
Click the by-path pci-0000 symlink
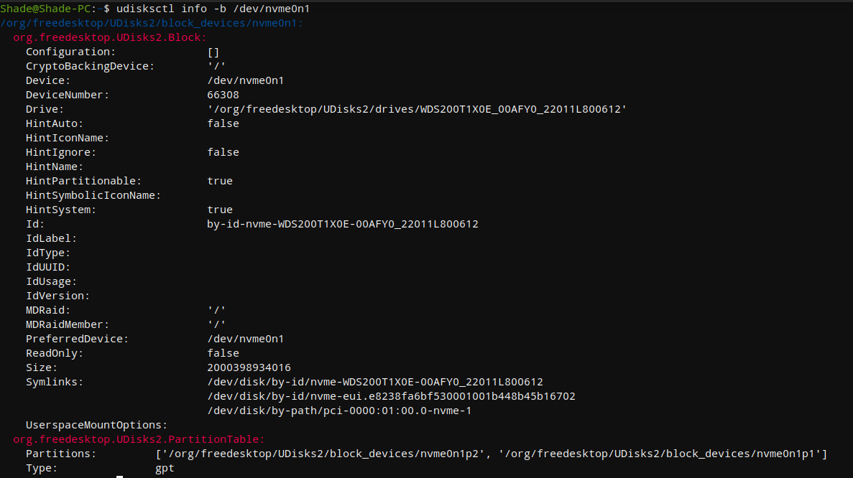[337, 410]
